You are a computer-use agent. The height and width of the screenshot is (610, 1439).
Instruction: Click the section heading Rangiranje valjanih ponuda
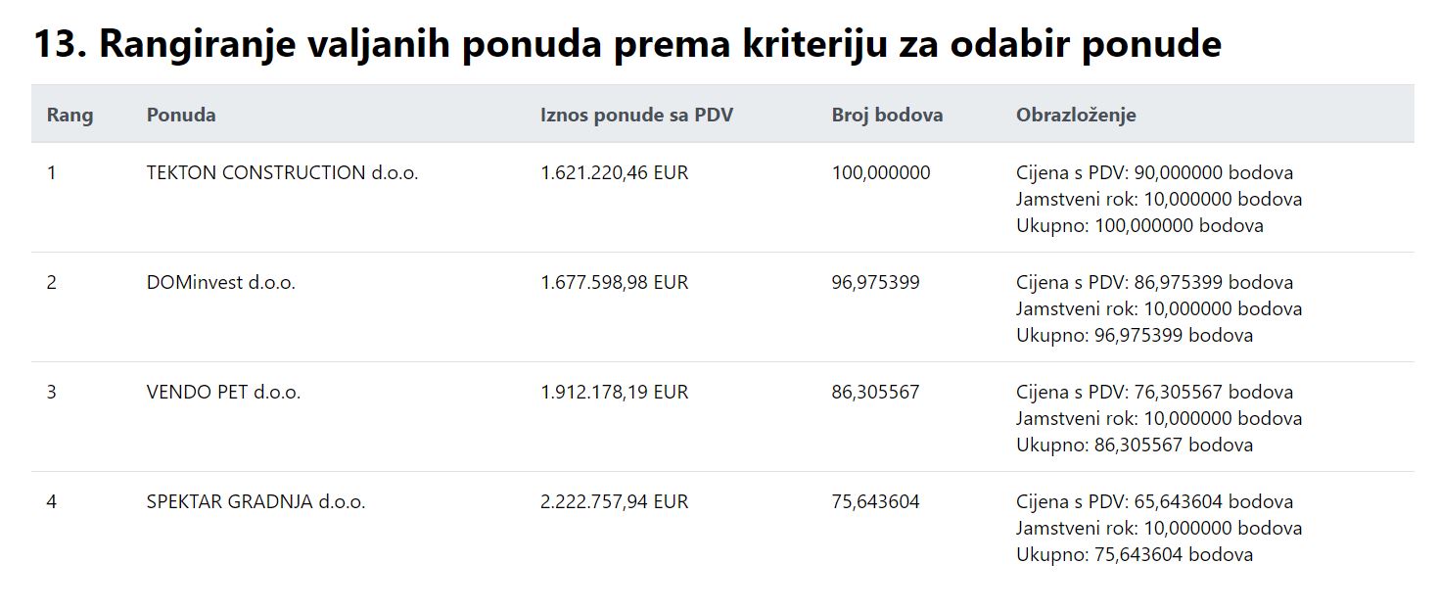click(x=627, y=44)
